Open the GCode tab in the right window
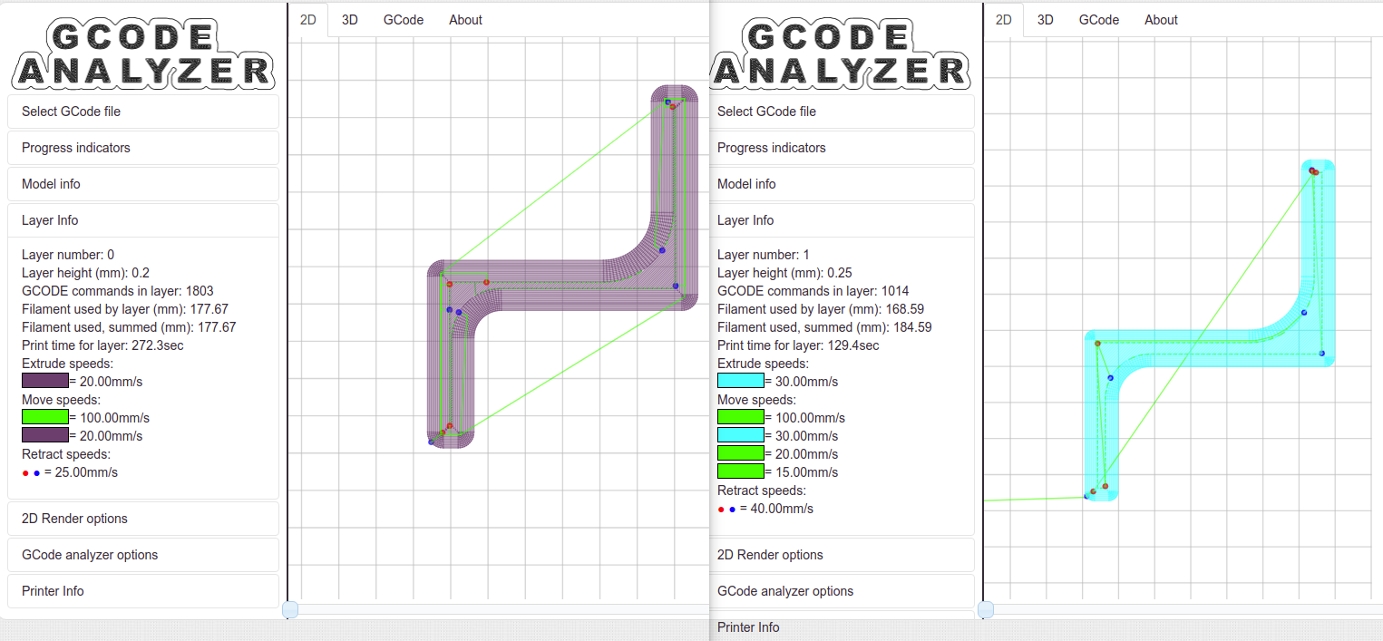 [x=1098, y=20]
